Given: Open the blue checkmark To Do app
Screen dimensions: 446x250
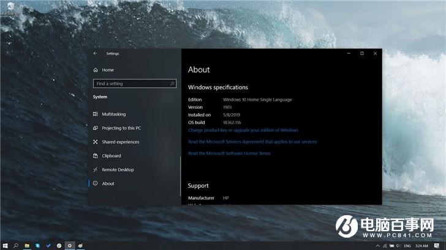Looking at the screenshot, I should [x=48, y=246].
